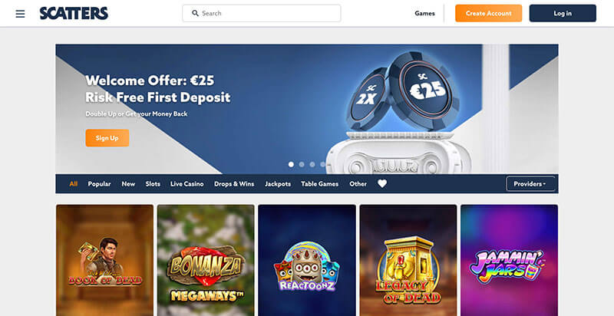This screenshot has width=614, height=316.
Task: Open the Games link in header
Action: tap(425, 13)
